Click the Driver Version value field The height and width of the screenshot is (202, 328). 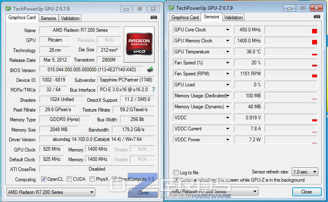click(97, 139)
